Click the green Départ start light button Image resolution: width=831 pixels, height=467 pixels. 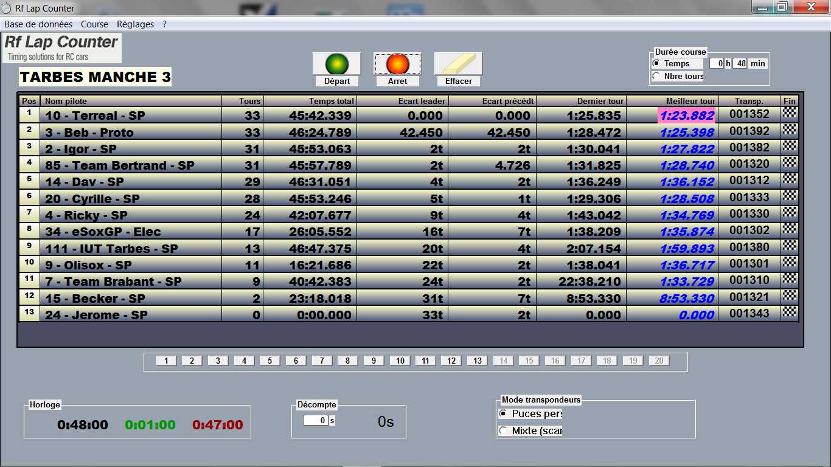[x=336, y=64]
